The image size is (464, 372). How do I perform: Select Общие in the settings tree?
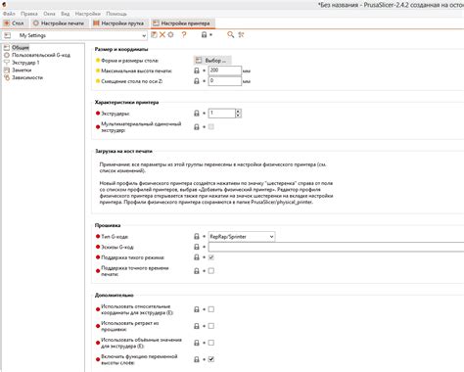(x=21, y=48)
